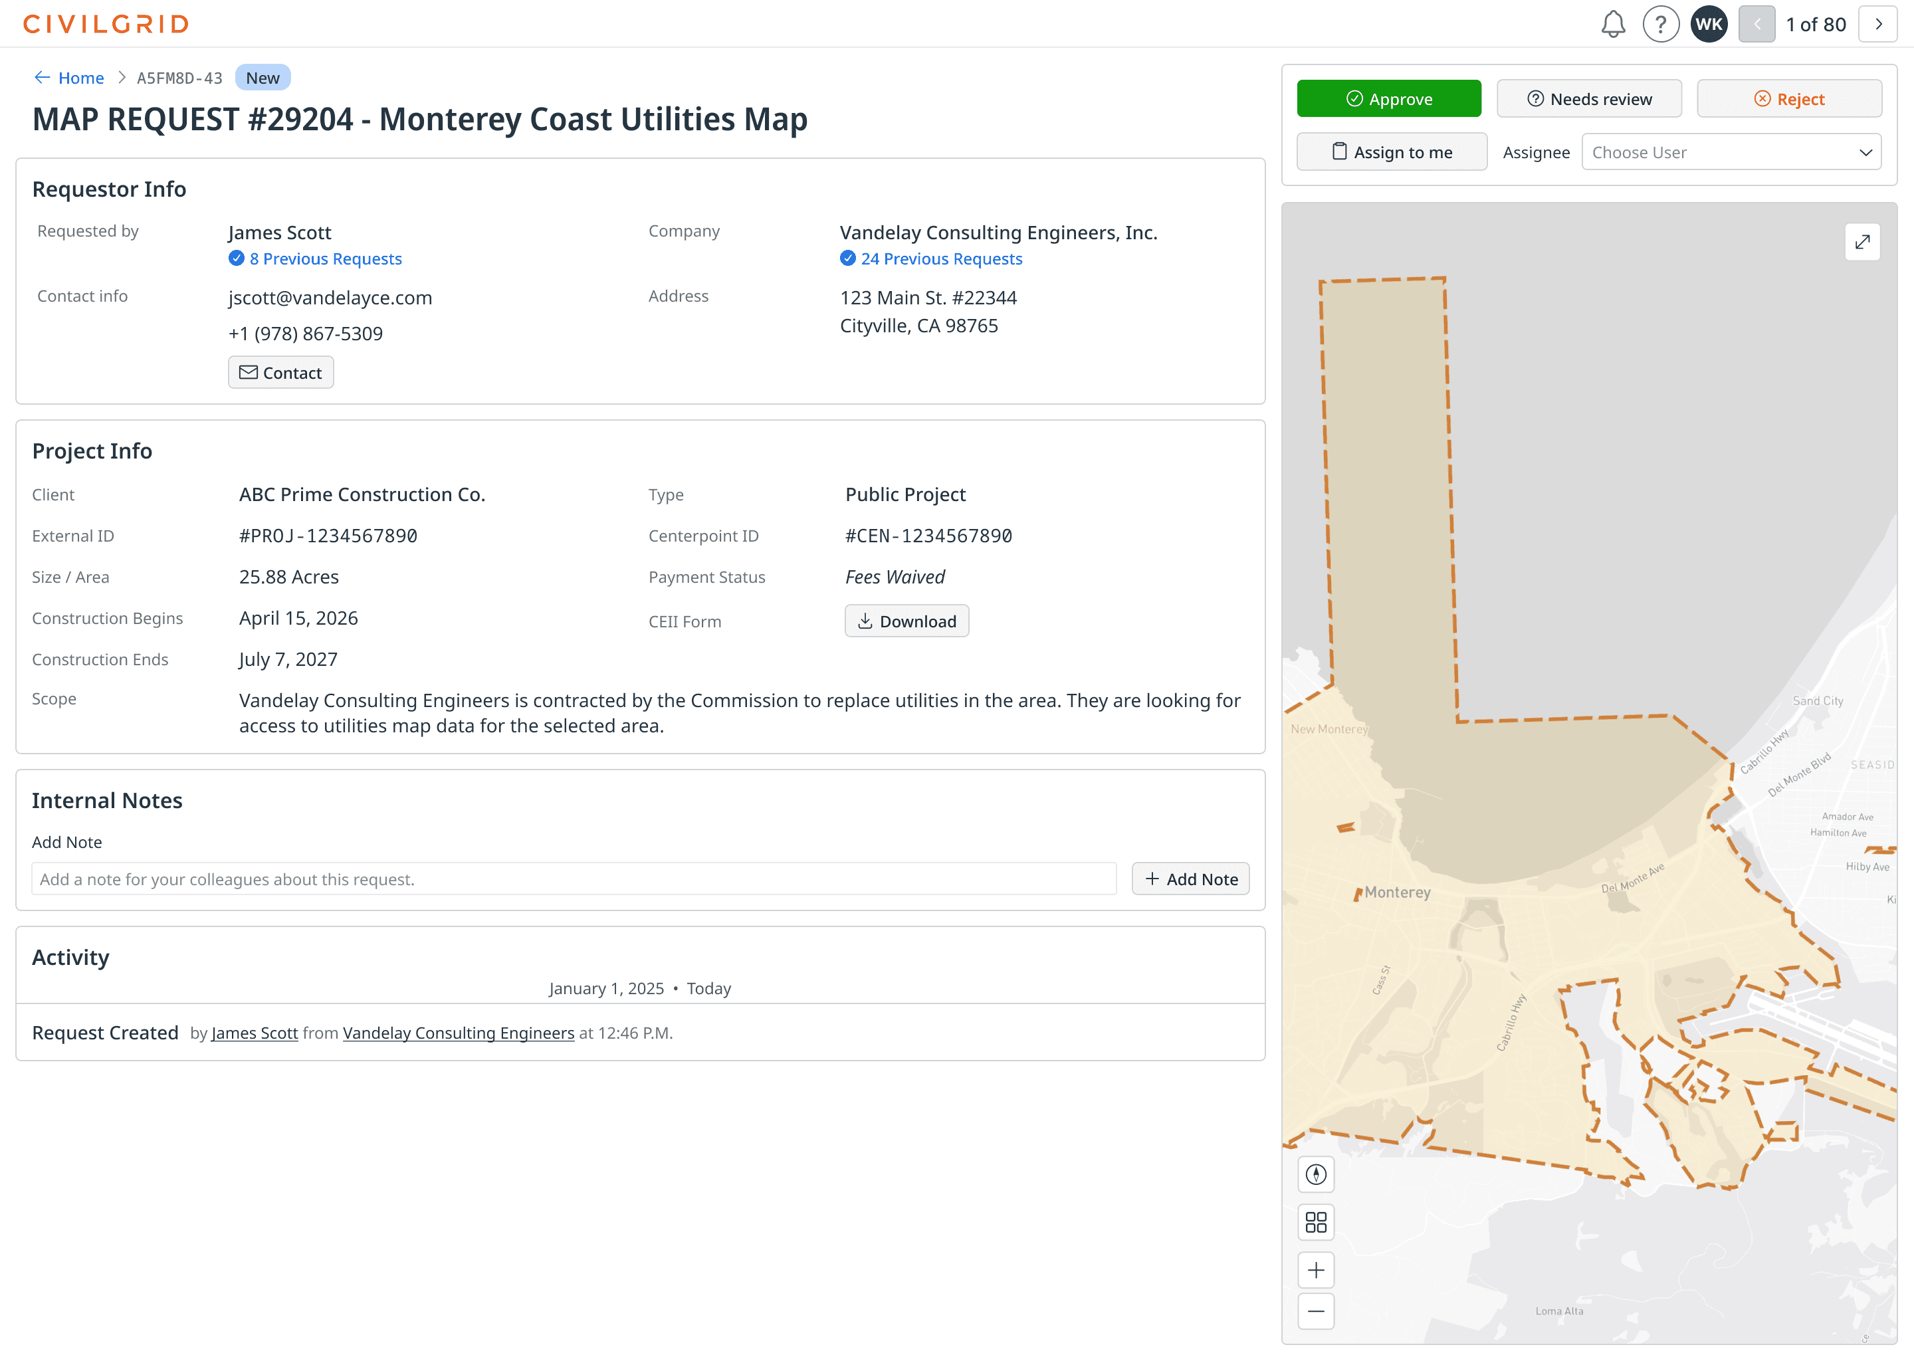This screenshot has width=1914, height=1361.
Task: Click the Contact email button
Action: pos(280,373)
